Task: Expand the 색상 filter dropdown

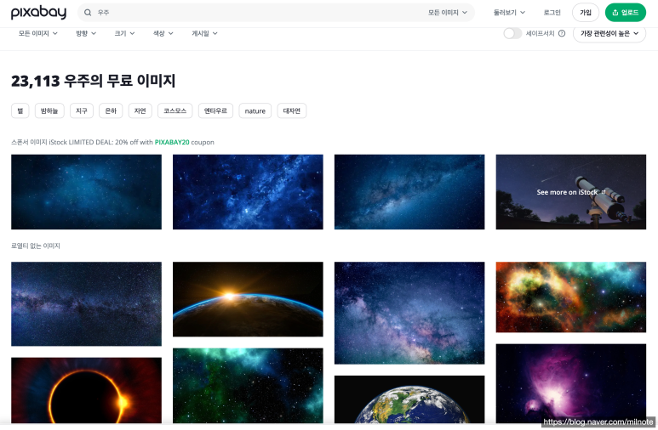Action: 163,33
